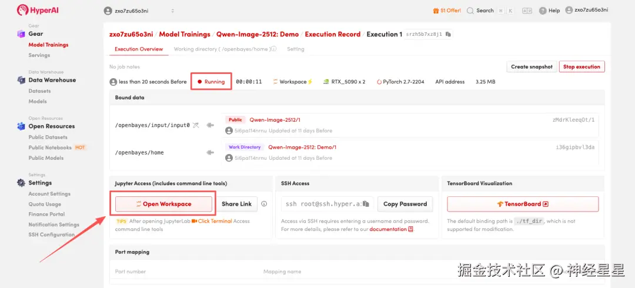Click the Open Workspace button
The image size is (635, 288).
click(163, 204)
